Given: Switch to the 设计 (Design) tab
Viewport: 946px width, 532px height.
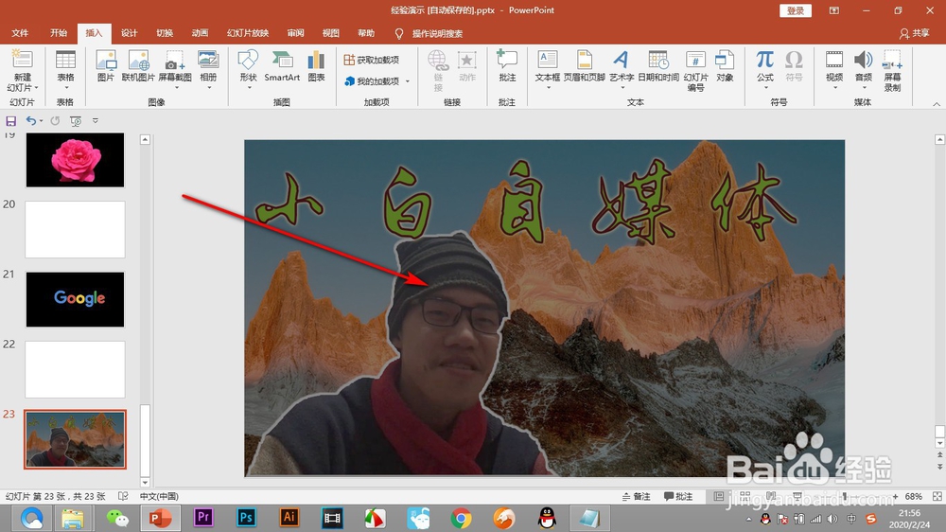Looking at the screenshot, I should tap(129, 33).
